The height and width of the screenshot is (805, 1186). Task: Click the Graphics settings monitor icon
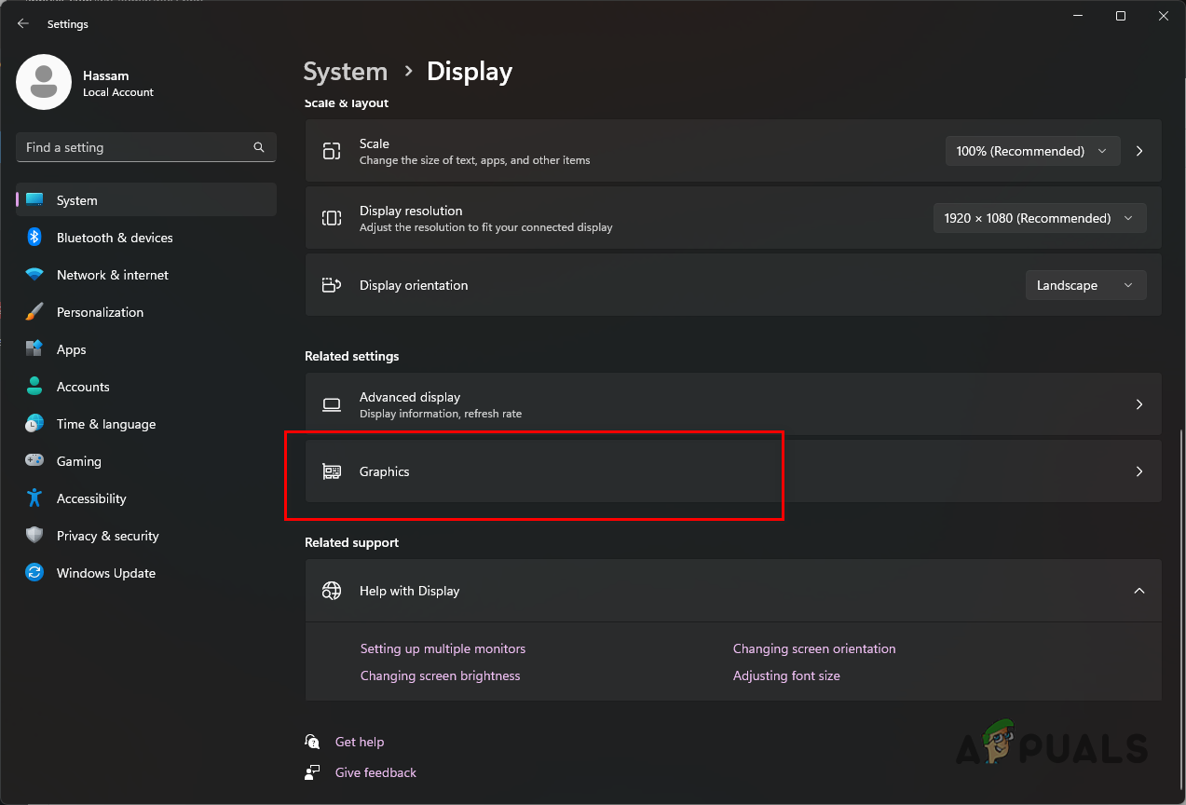point(332,471)
